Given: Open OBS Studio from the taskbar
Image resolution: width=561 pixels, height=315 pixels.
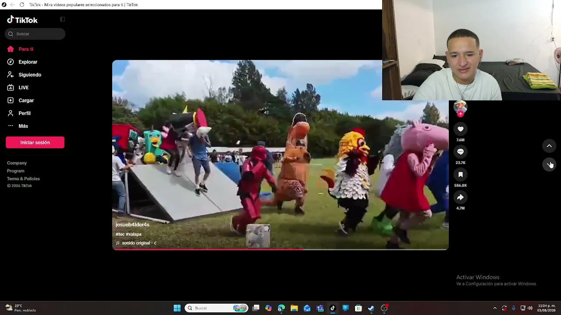Looking at the screenshot, I should click(384, 308).
